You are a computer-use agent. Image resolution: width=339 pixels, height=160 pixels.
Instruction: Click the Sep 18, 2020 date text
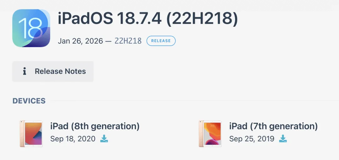point(73,139)
